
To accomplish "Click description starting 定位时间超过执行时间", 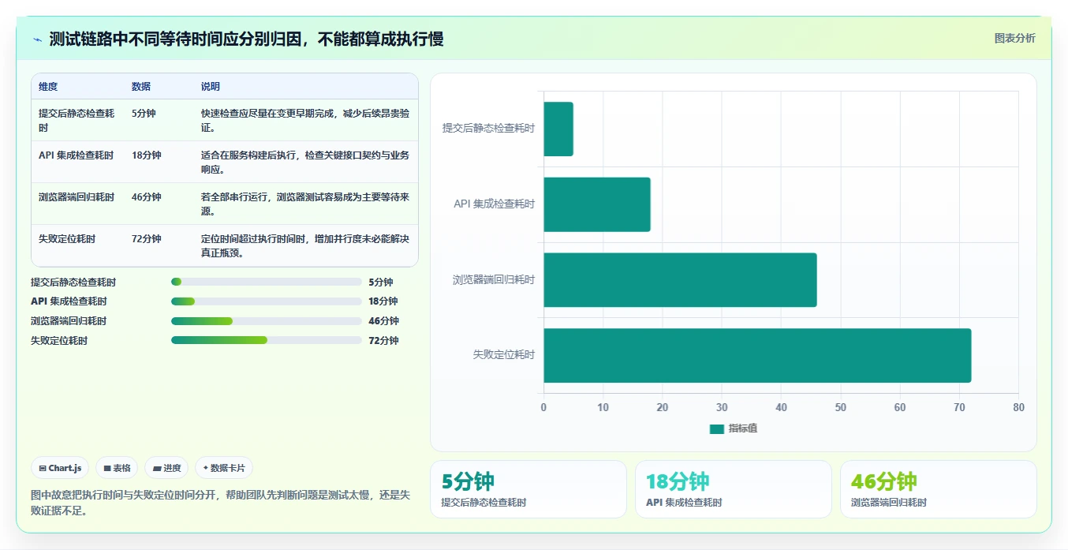I will click(x=305, y=245).
